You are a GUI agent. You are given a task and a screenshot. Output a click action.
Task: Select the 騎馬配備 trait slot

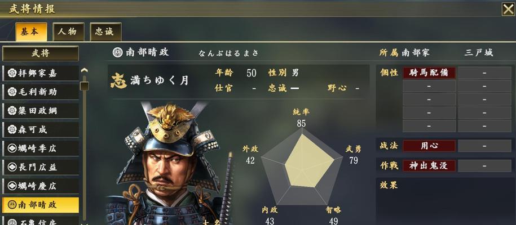coord(429,73)
